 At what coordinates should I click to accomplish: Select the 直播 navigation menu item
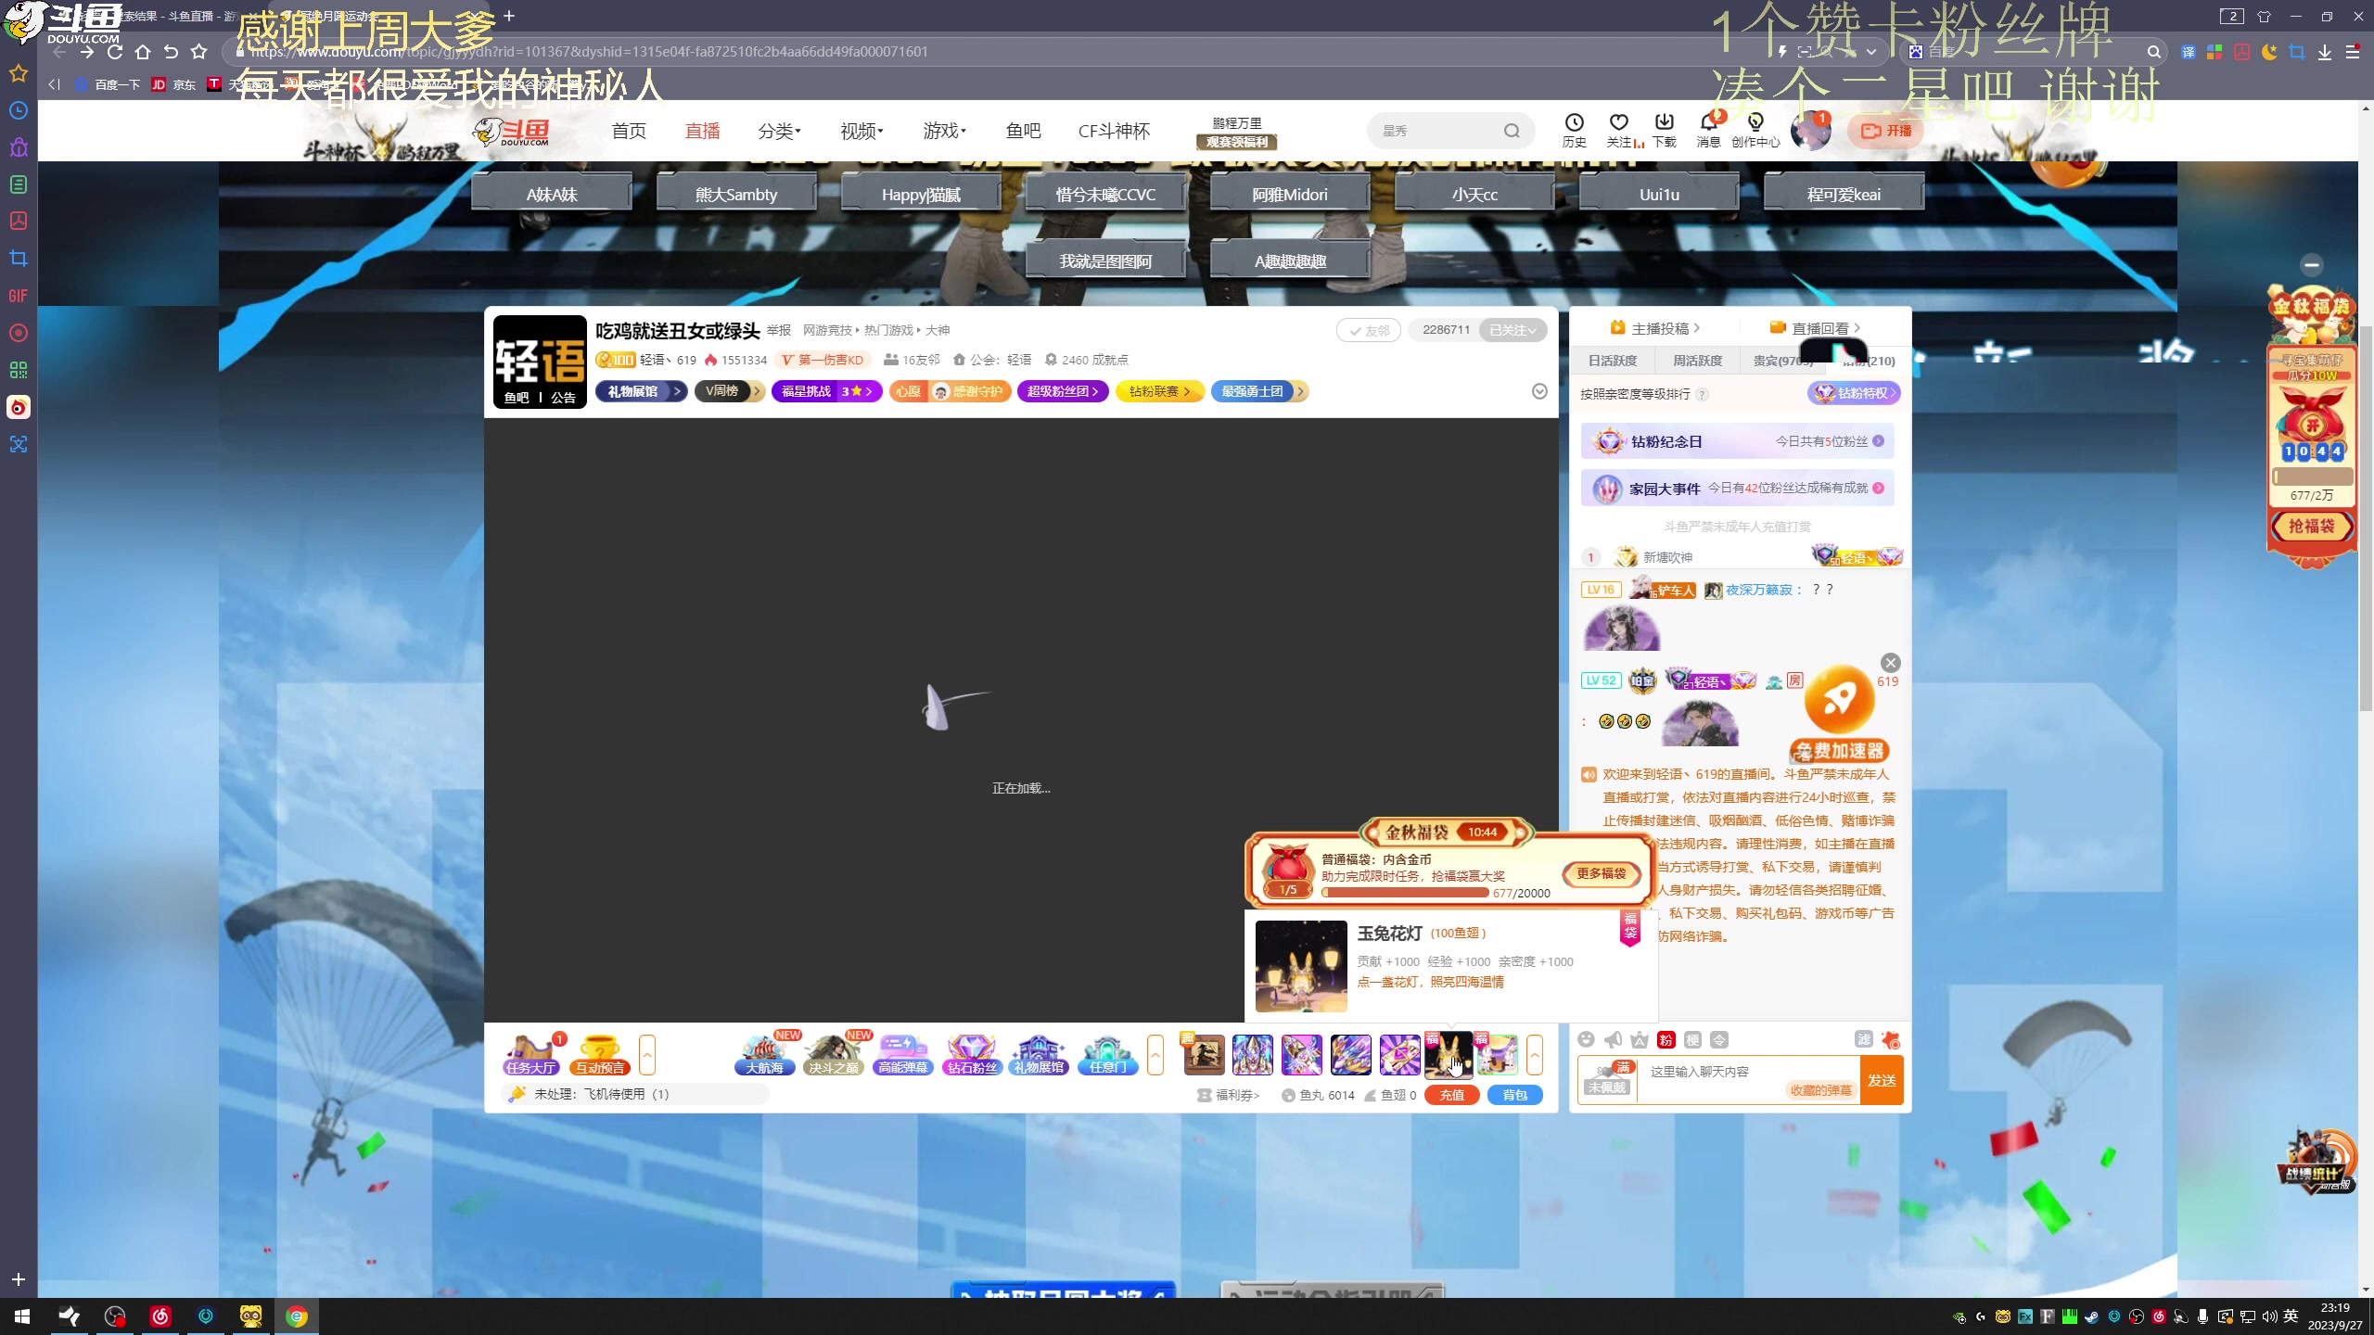pyautogui.click(x=702, y=131)
